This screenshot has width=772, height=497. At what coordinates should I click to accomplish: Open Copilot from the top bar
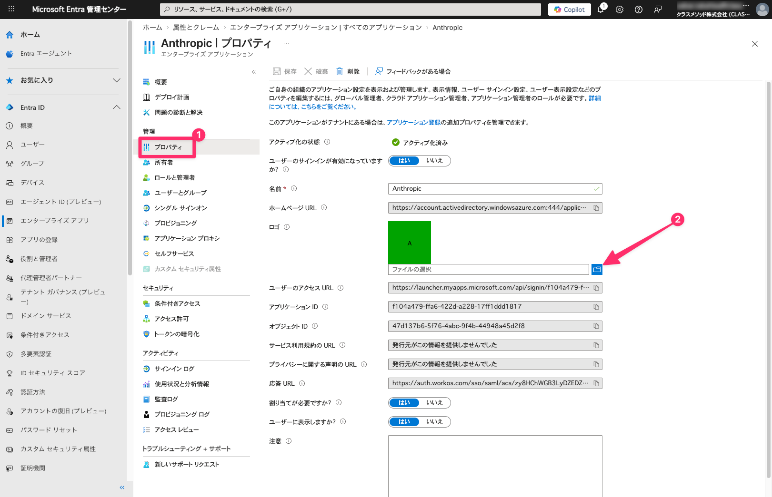570,10
